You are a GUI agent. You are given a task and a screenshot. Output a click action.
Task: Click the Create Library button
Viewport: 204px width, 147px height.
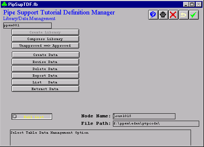point(45,32)
